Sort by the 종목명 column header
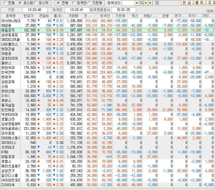 [10, 16]
